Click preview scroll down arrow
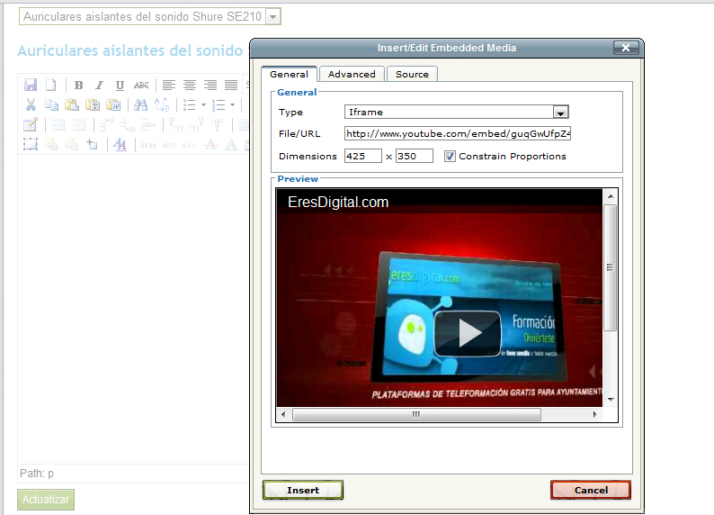 click(x=611, y=400)
